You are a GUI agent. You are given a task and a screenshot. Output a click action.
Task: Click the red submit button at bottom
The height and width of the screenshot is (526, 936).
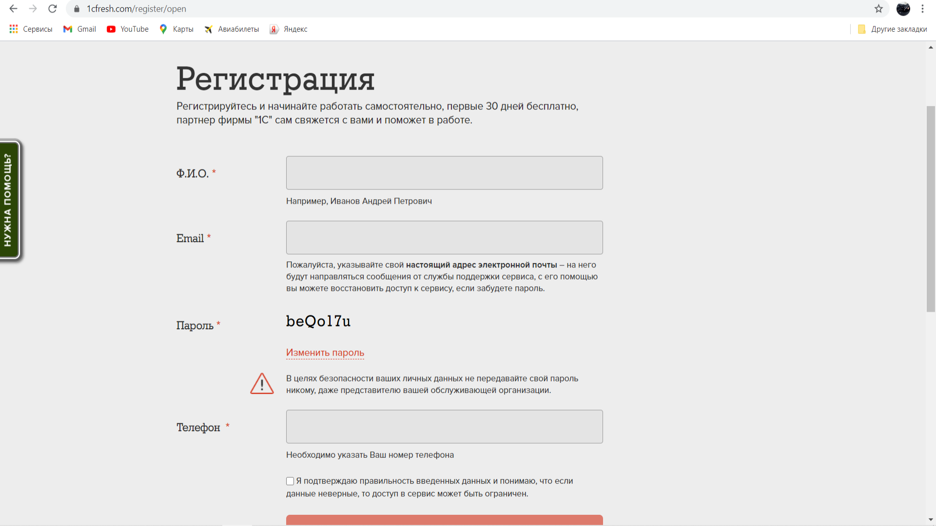pyautogui.click(x=444, y=520)
